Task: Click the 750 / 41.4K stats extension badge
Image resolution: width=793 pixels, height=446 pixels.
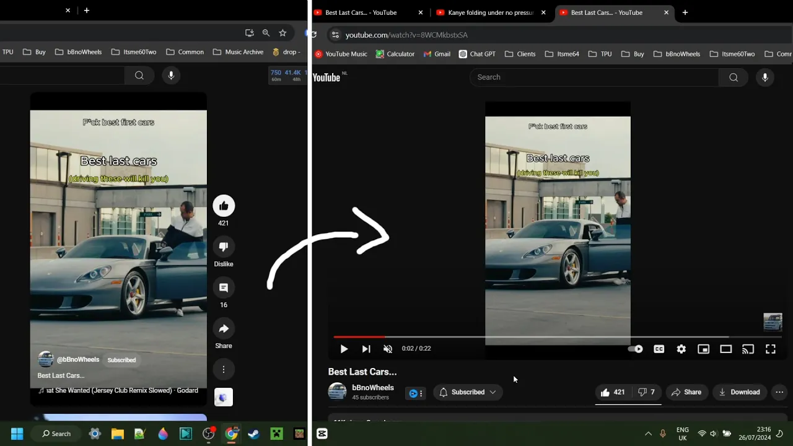Action: coord(287,76)
